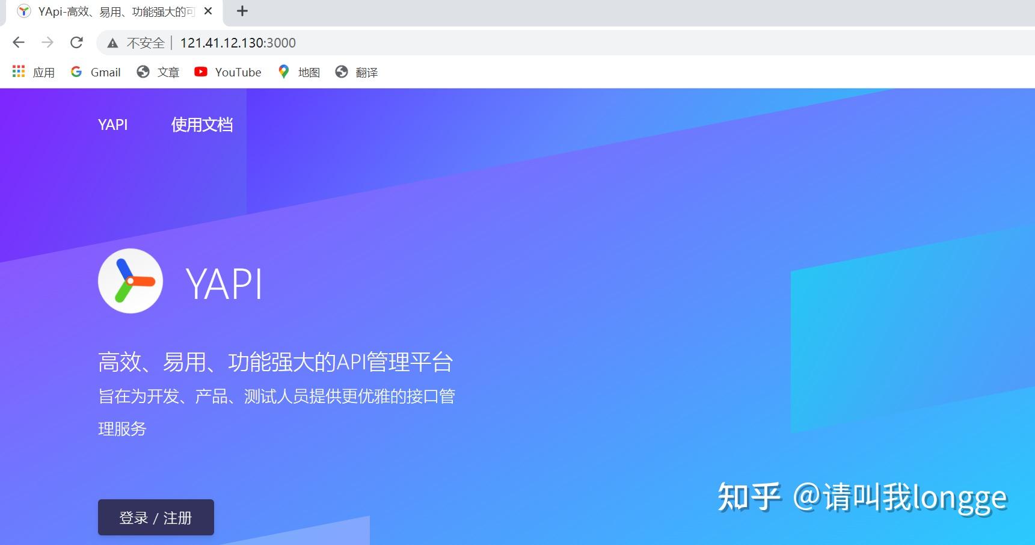
Task: Open the 地图 maps bookmark
Action: click(299, 72)
